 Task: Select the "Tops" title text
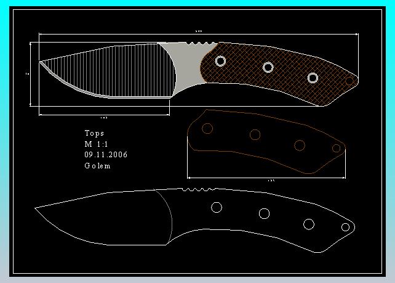(94, 133)
